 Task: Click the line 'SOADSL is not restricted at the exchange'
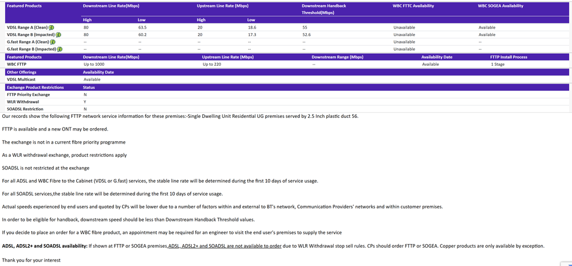(46, 168)
